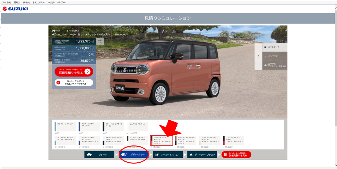Click the お見積り合計金額 1,722,370円 value
337x169 pixels.
point(85,42)
